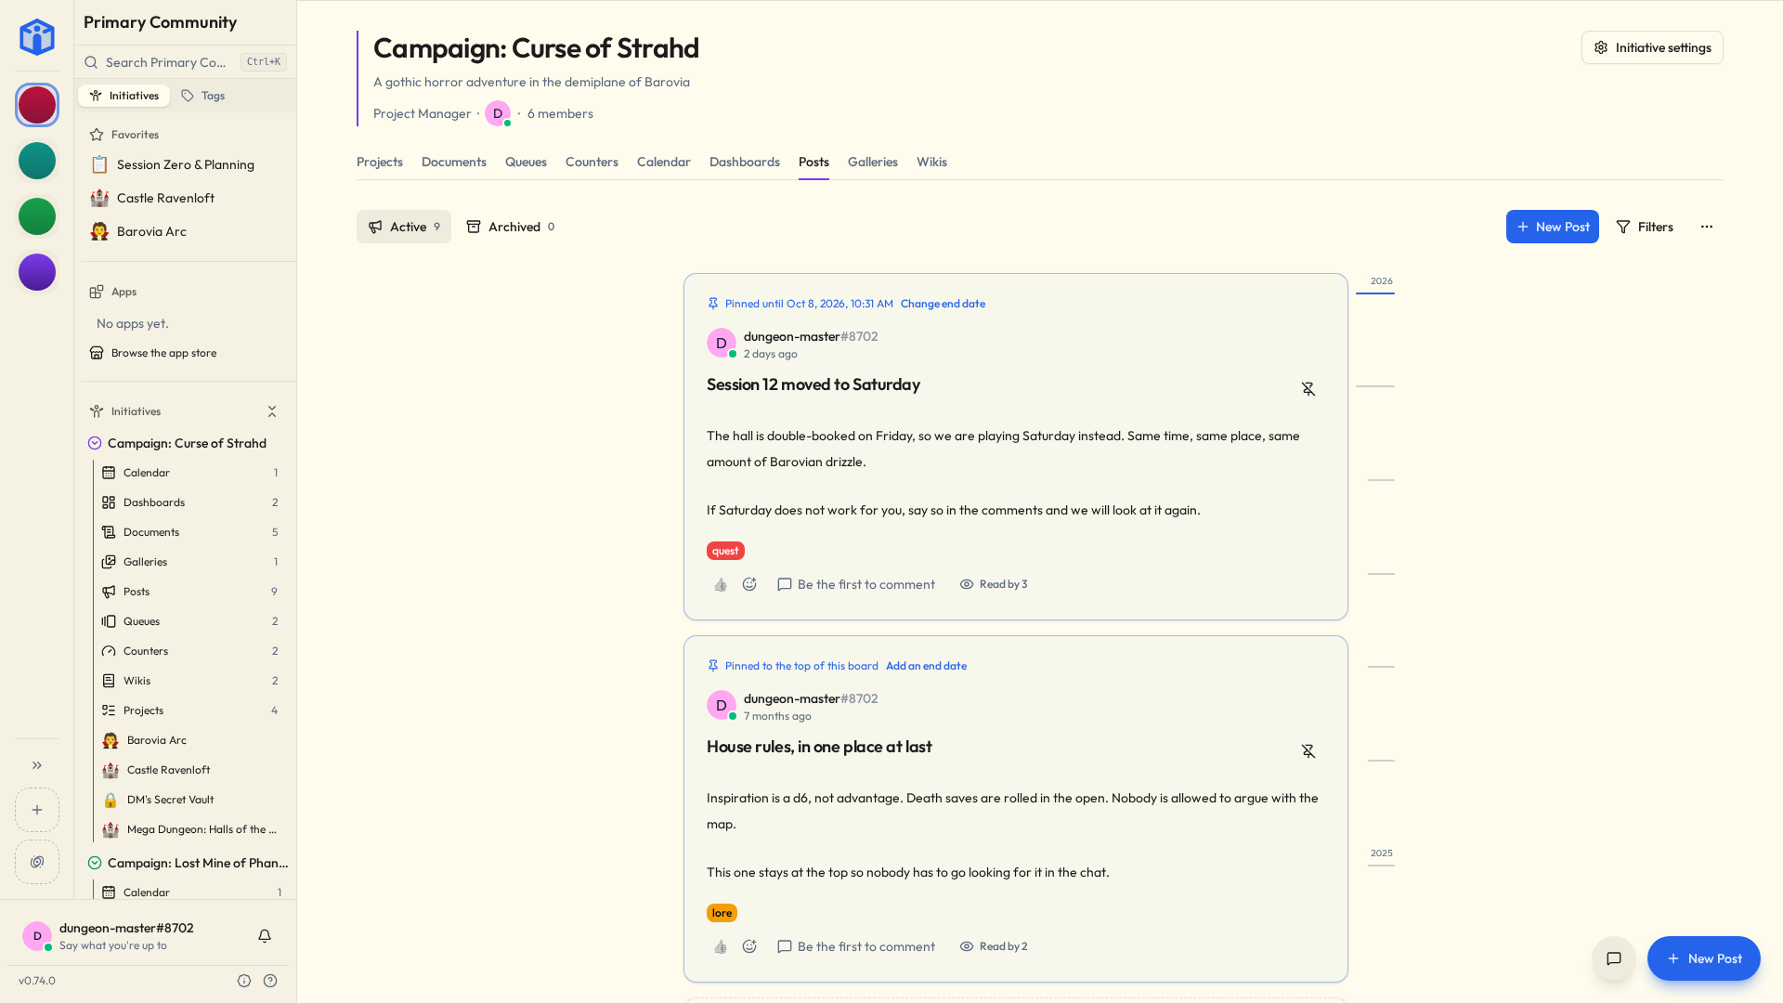The image size is (1783, 1003).
Task: Add emoji reaction to Session 12 post
Action: click(749, 584)
